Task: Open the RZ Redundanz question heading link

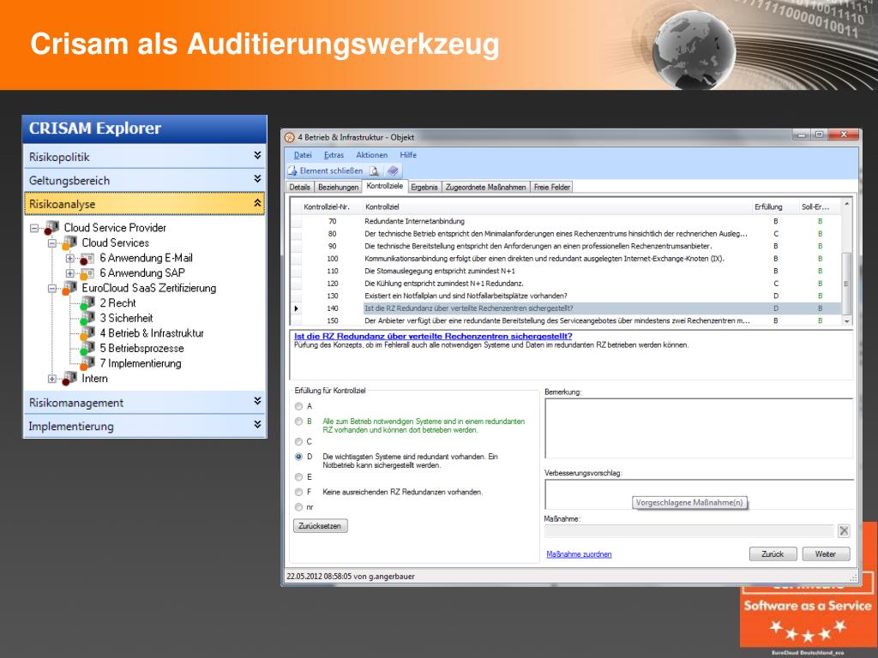Action: pyautogui.click(x=433, y=336)
